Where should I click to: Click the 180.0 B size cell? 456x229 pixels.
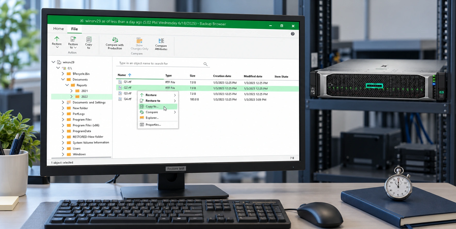(x=194, y=99)
